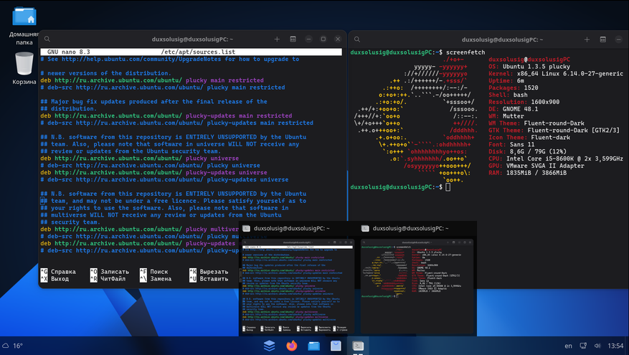
Task: Minimize the screenfetch terminal window
Action: [x=619, y=39]
